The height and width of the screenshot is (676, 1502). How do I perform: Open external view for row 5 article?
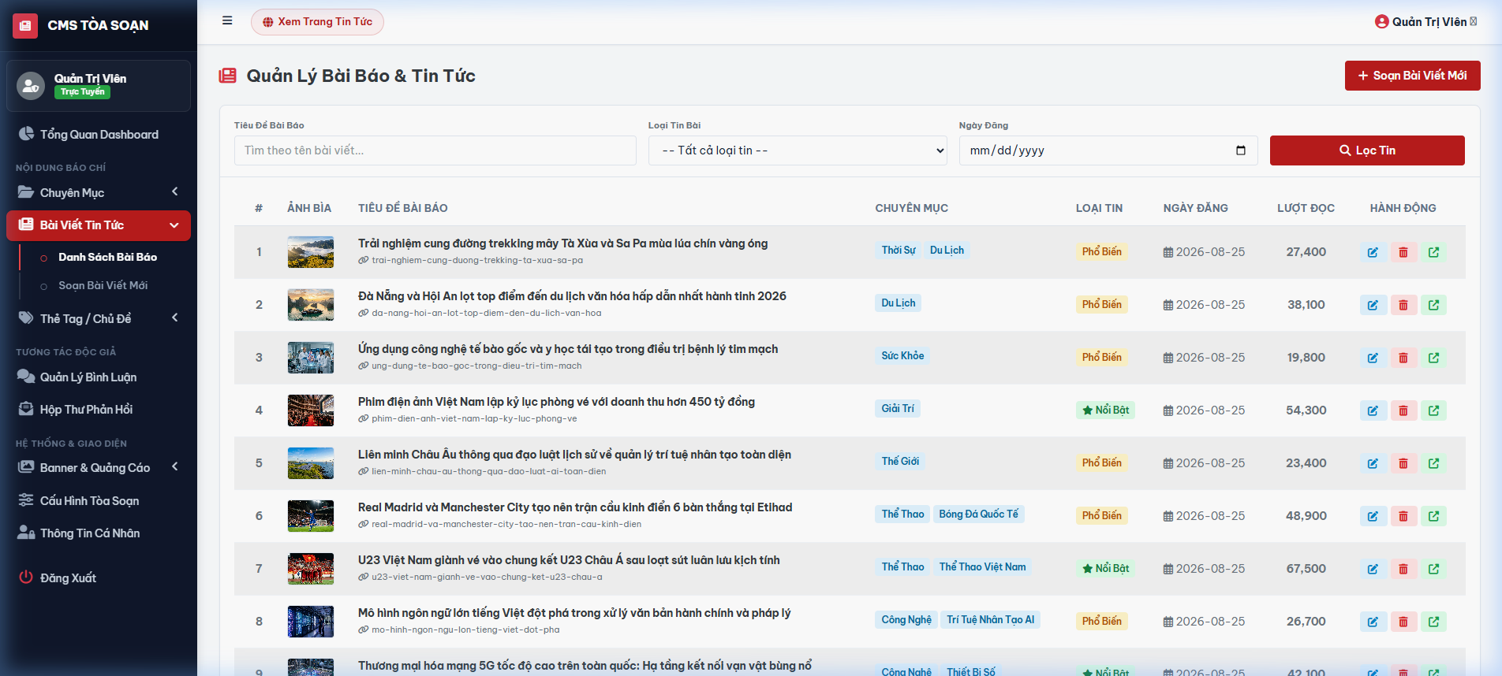click(1433, 463)
